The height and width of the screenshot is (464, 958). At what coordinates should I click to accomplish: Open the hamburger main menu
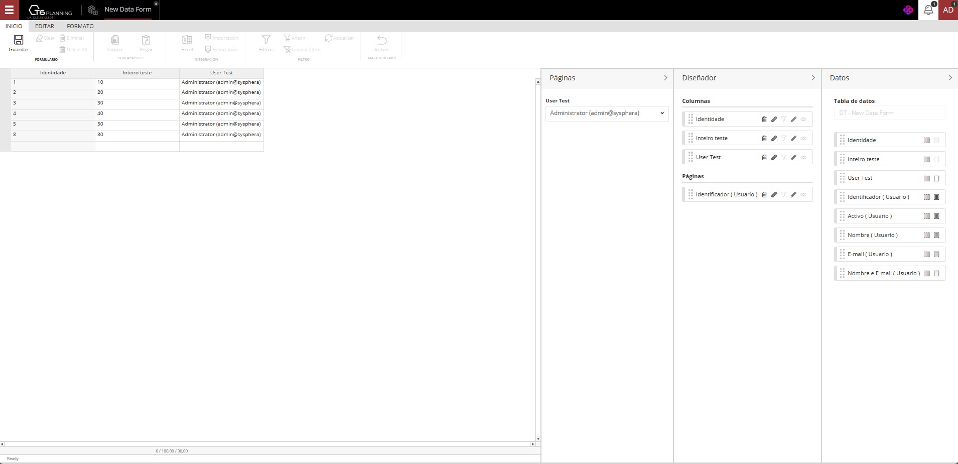[9, 10]
